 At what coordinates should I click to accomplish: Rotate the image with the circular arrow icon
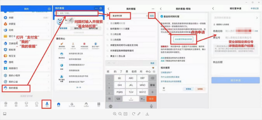134,114
